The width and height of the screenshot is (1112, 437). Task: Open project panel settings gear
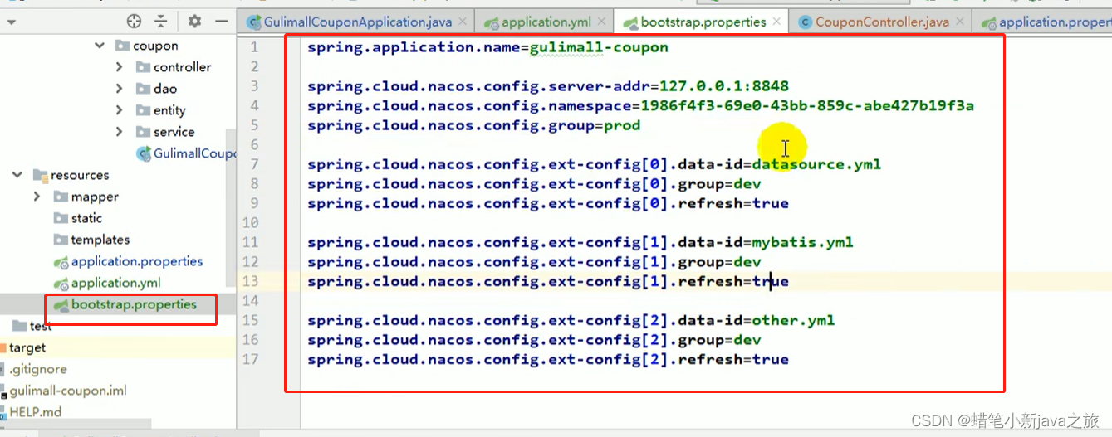pyautogui.click(x=194, y=22)
